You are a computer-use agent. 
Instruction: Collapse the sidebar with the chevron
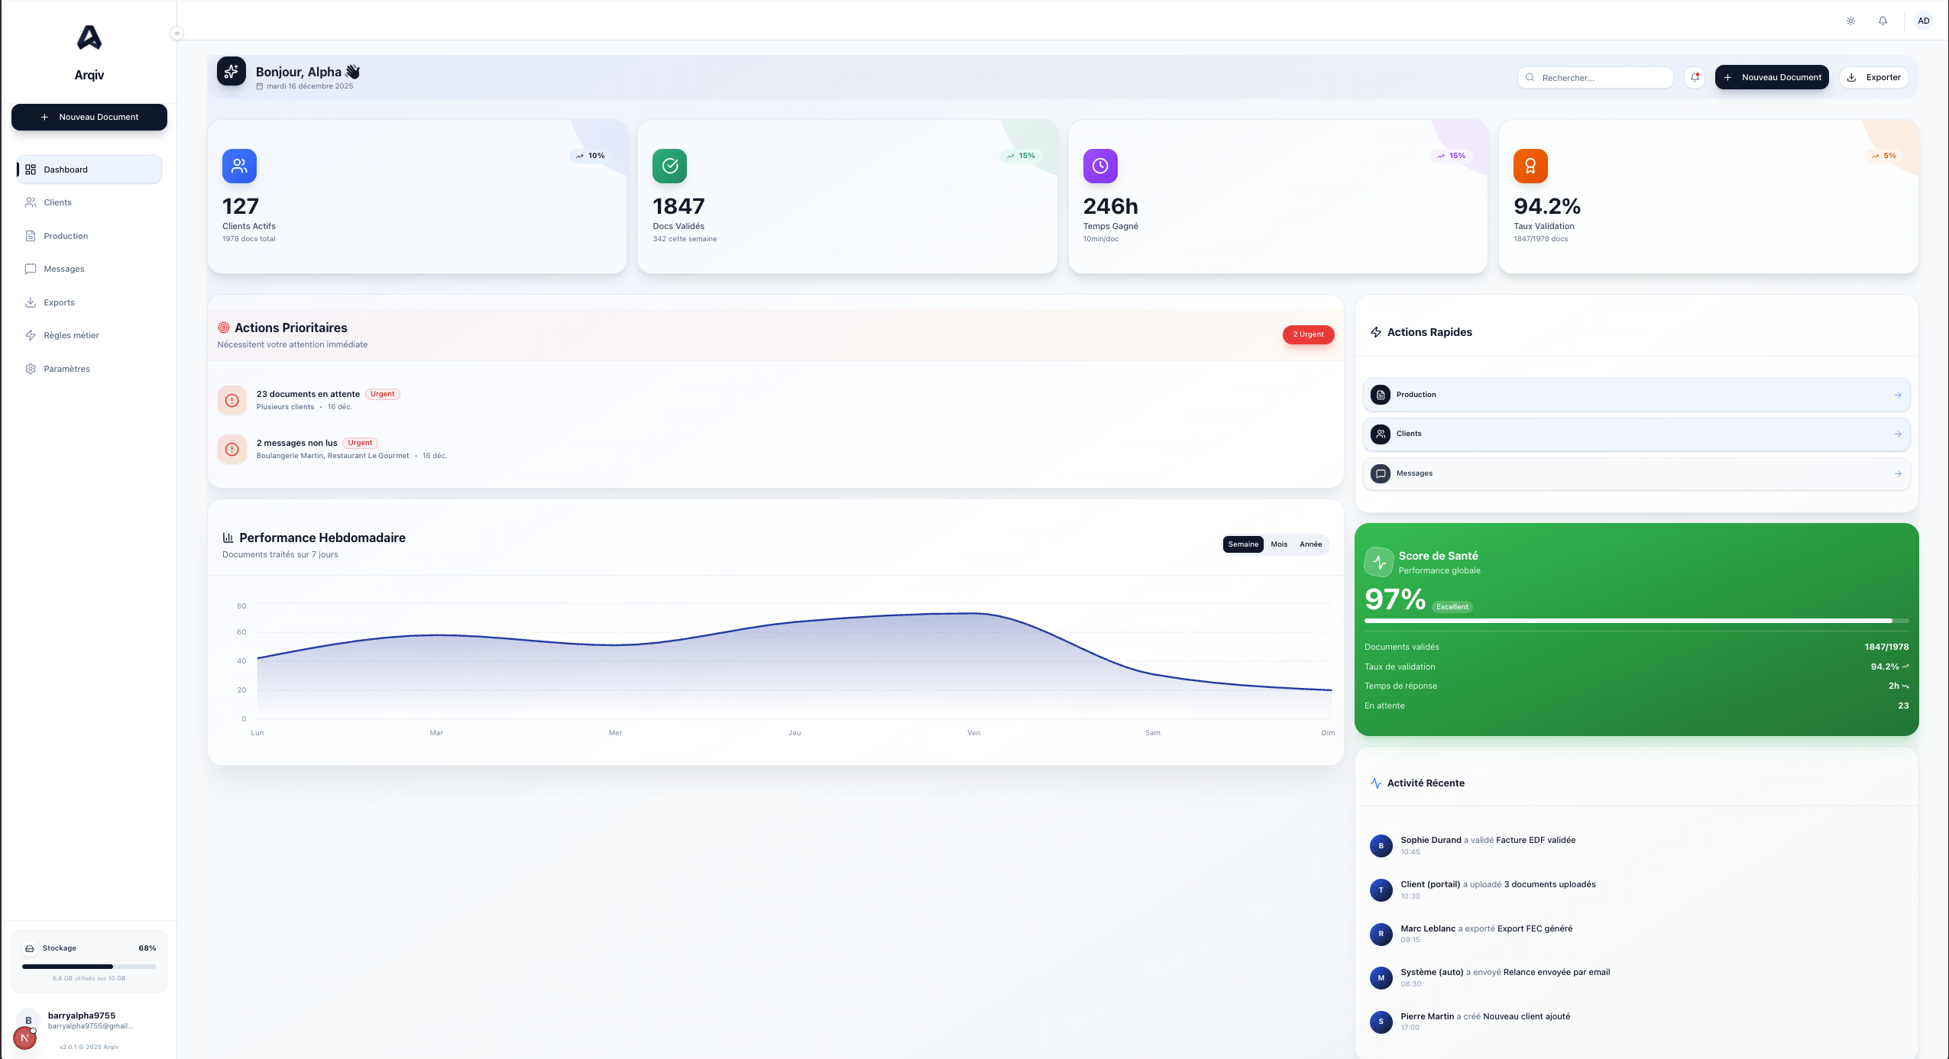pos(176,33)
